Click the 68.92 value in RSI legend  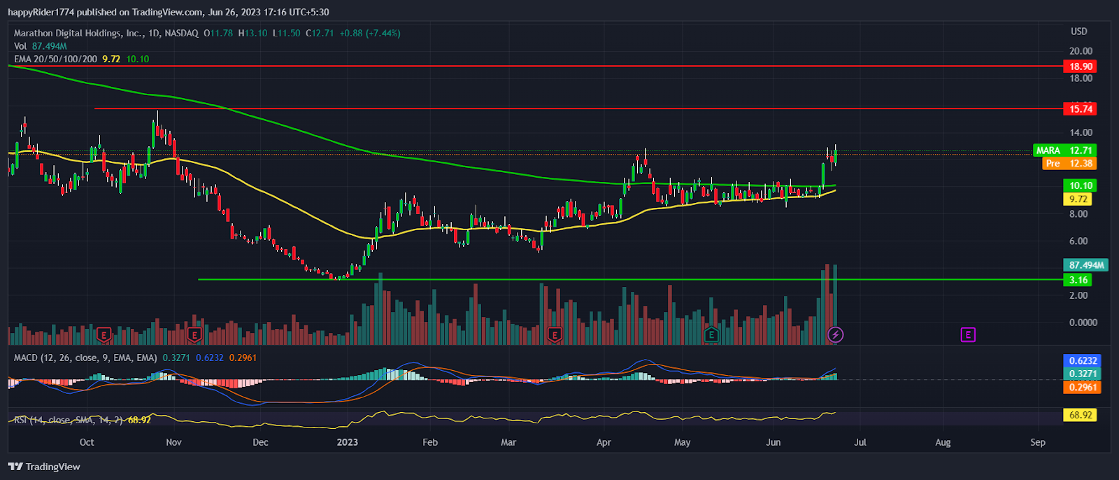[139, 420]
